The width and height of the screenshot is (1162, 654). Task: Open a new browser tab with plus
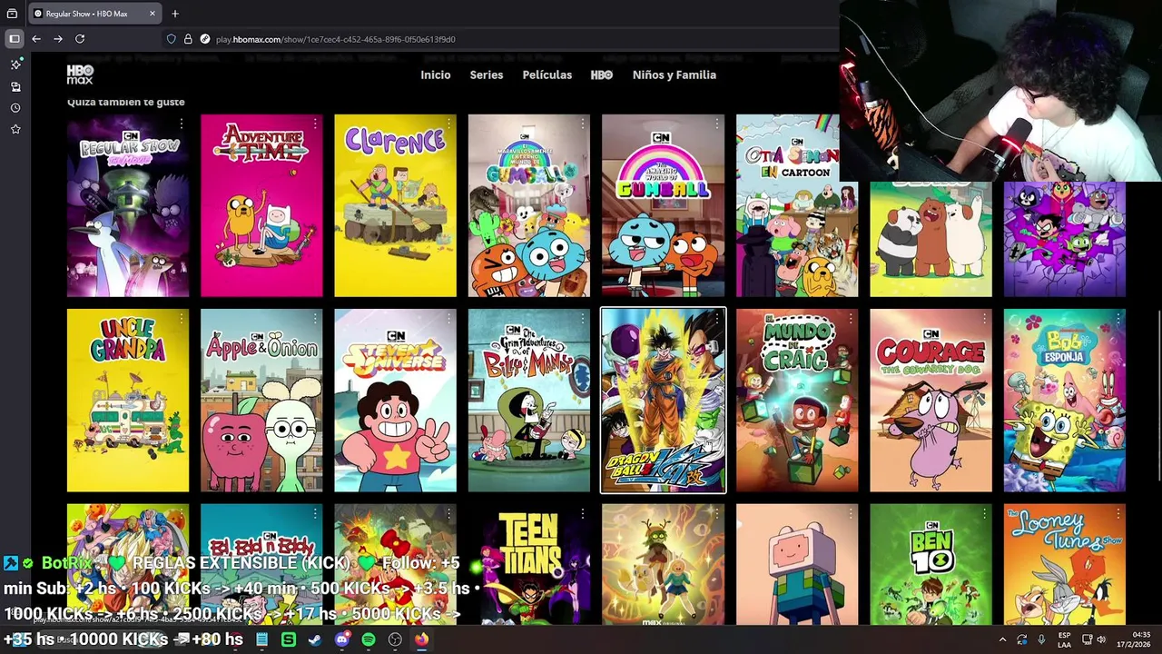[175, 14]
